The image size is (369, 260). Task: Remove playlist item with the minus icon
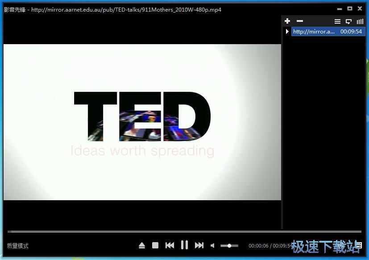(300, 21)
